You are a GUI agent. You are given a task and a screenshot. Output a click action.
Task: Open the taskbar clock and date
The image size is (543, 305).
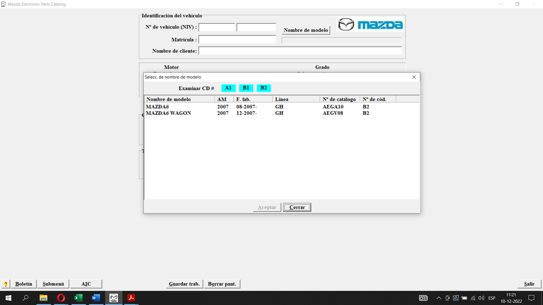pyautogui.click(x=511, y=298)
